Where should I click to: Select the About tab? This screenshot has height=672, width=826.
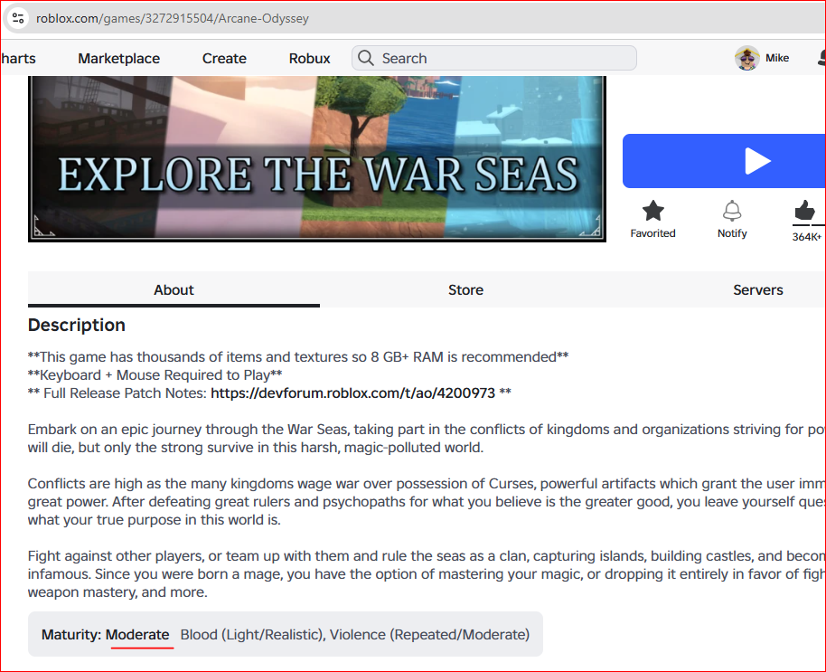point(174,289)
